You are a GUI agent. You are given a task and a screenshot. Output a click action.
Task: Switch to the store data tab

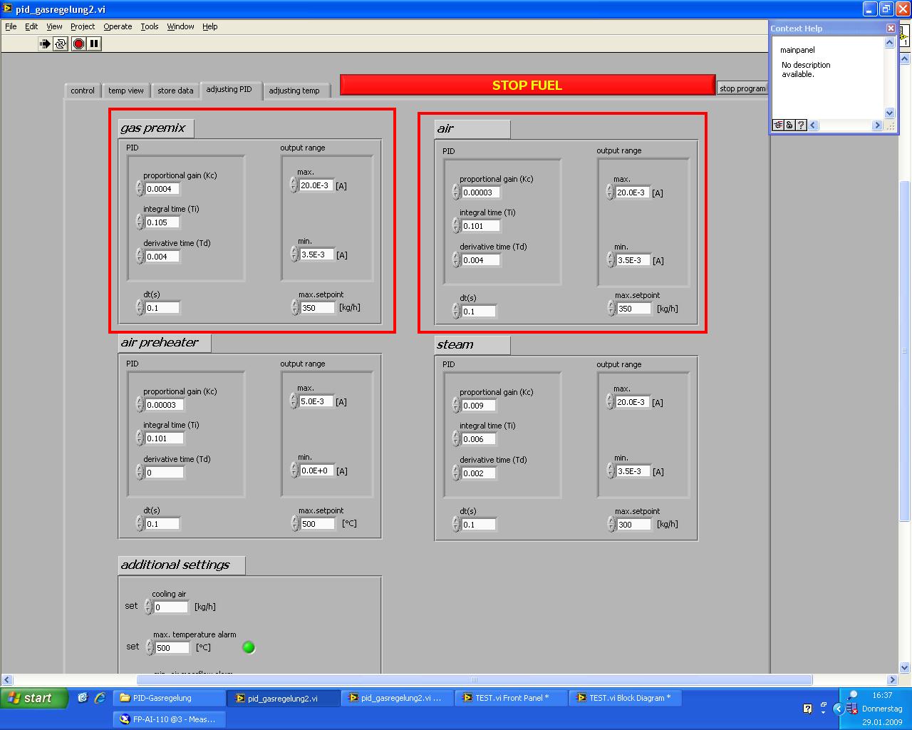pos(175,91)
